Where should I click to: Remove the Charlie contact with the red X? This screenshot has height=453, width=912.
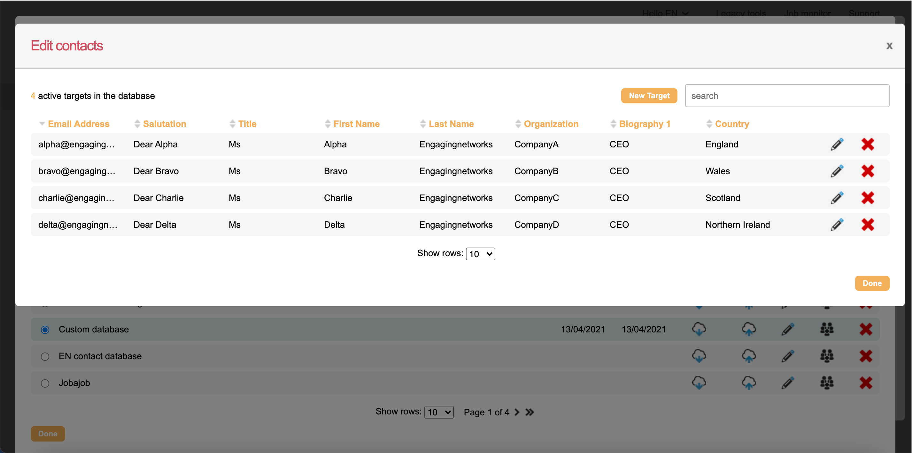pos(868,198)
